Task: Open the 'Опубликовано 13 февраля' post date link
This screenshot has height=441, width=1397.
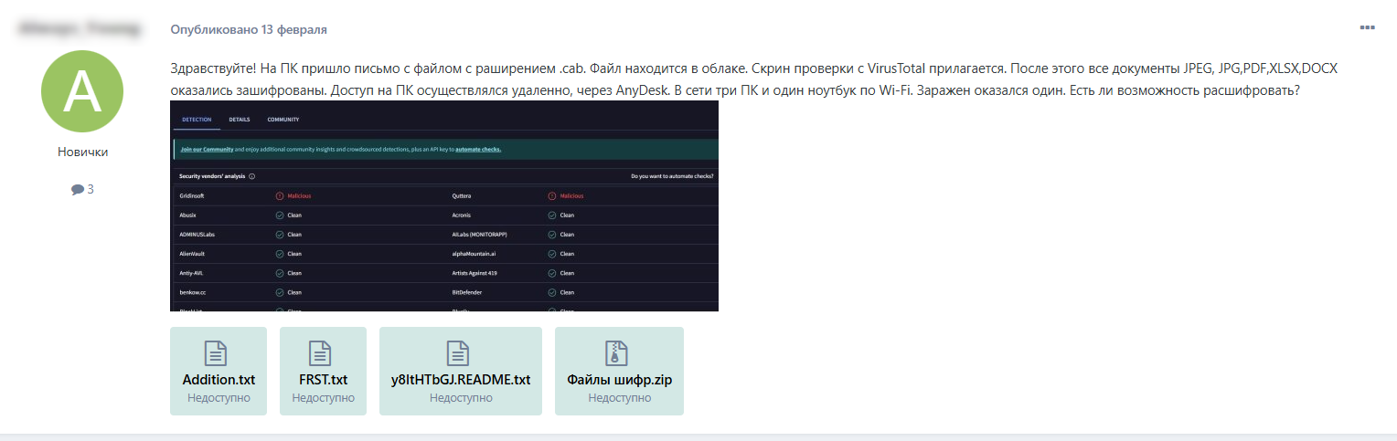Action: (x=248, y=30)
